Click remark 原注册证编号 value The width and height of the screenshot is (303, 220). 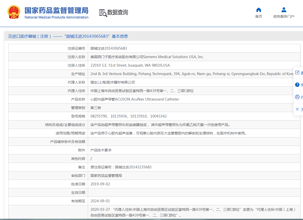pyautogui.click(x=121, y=167)
